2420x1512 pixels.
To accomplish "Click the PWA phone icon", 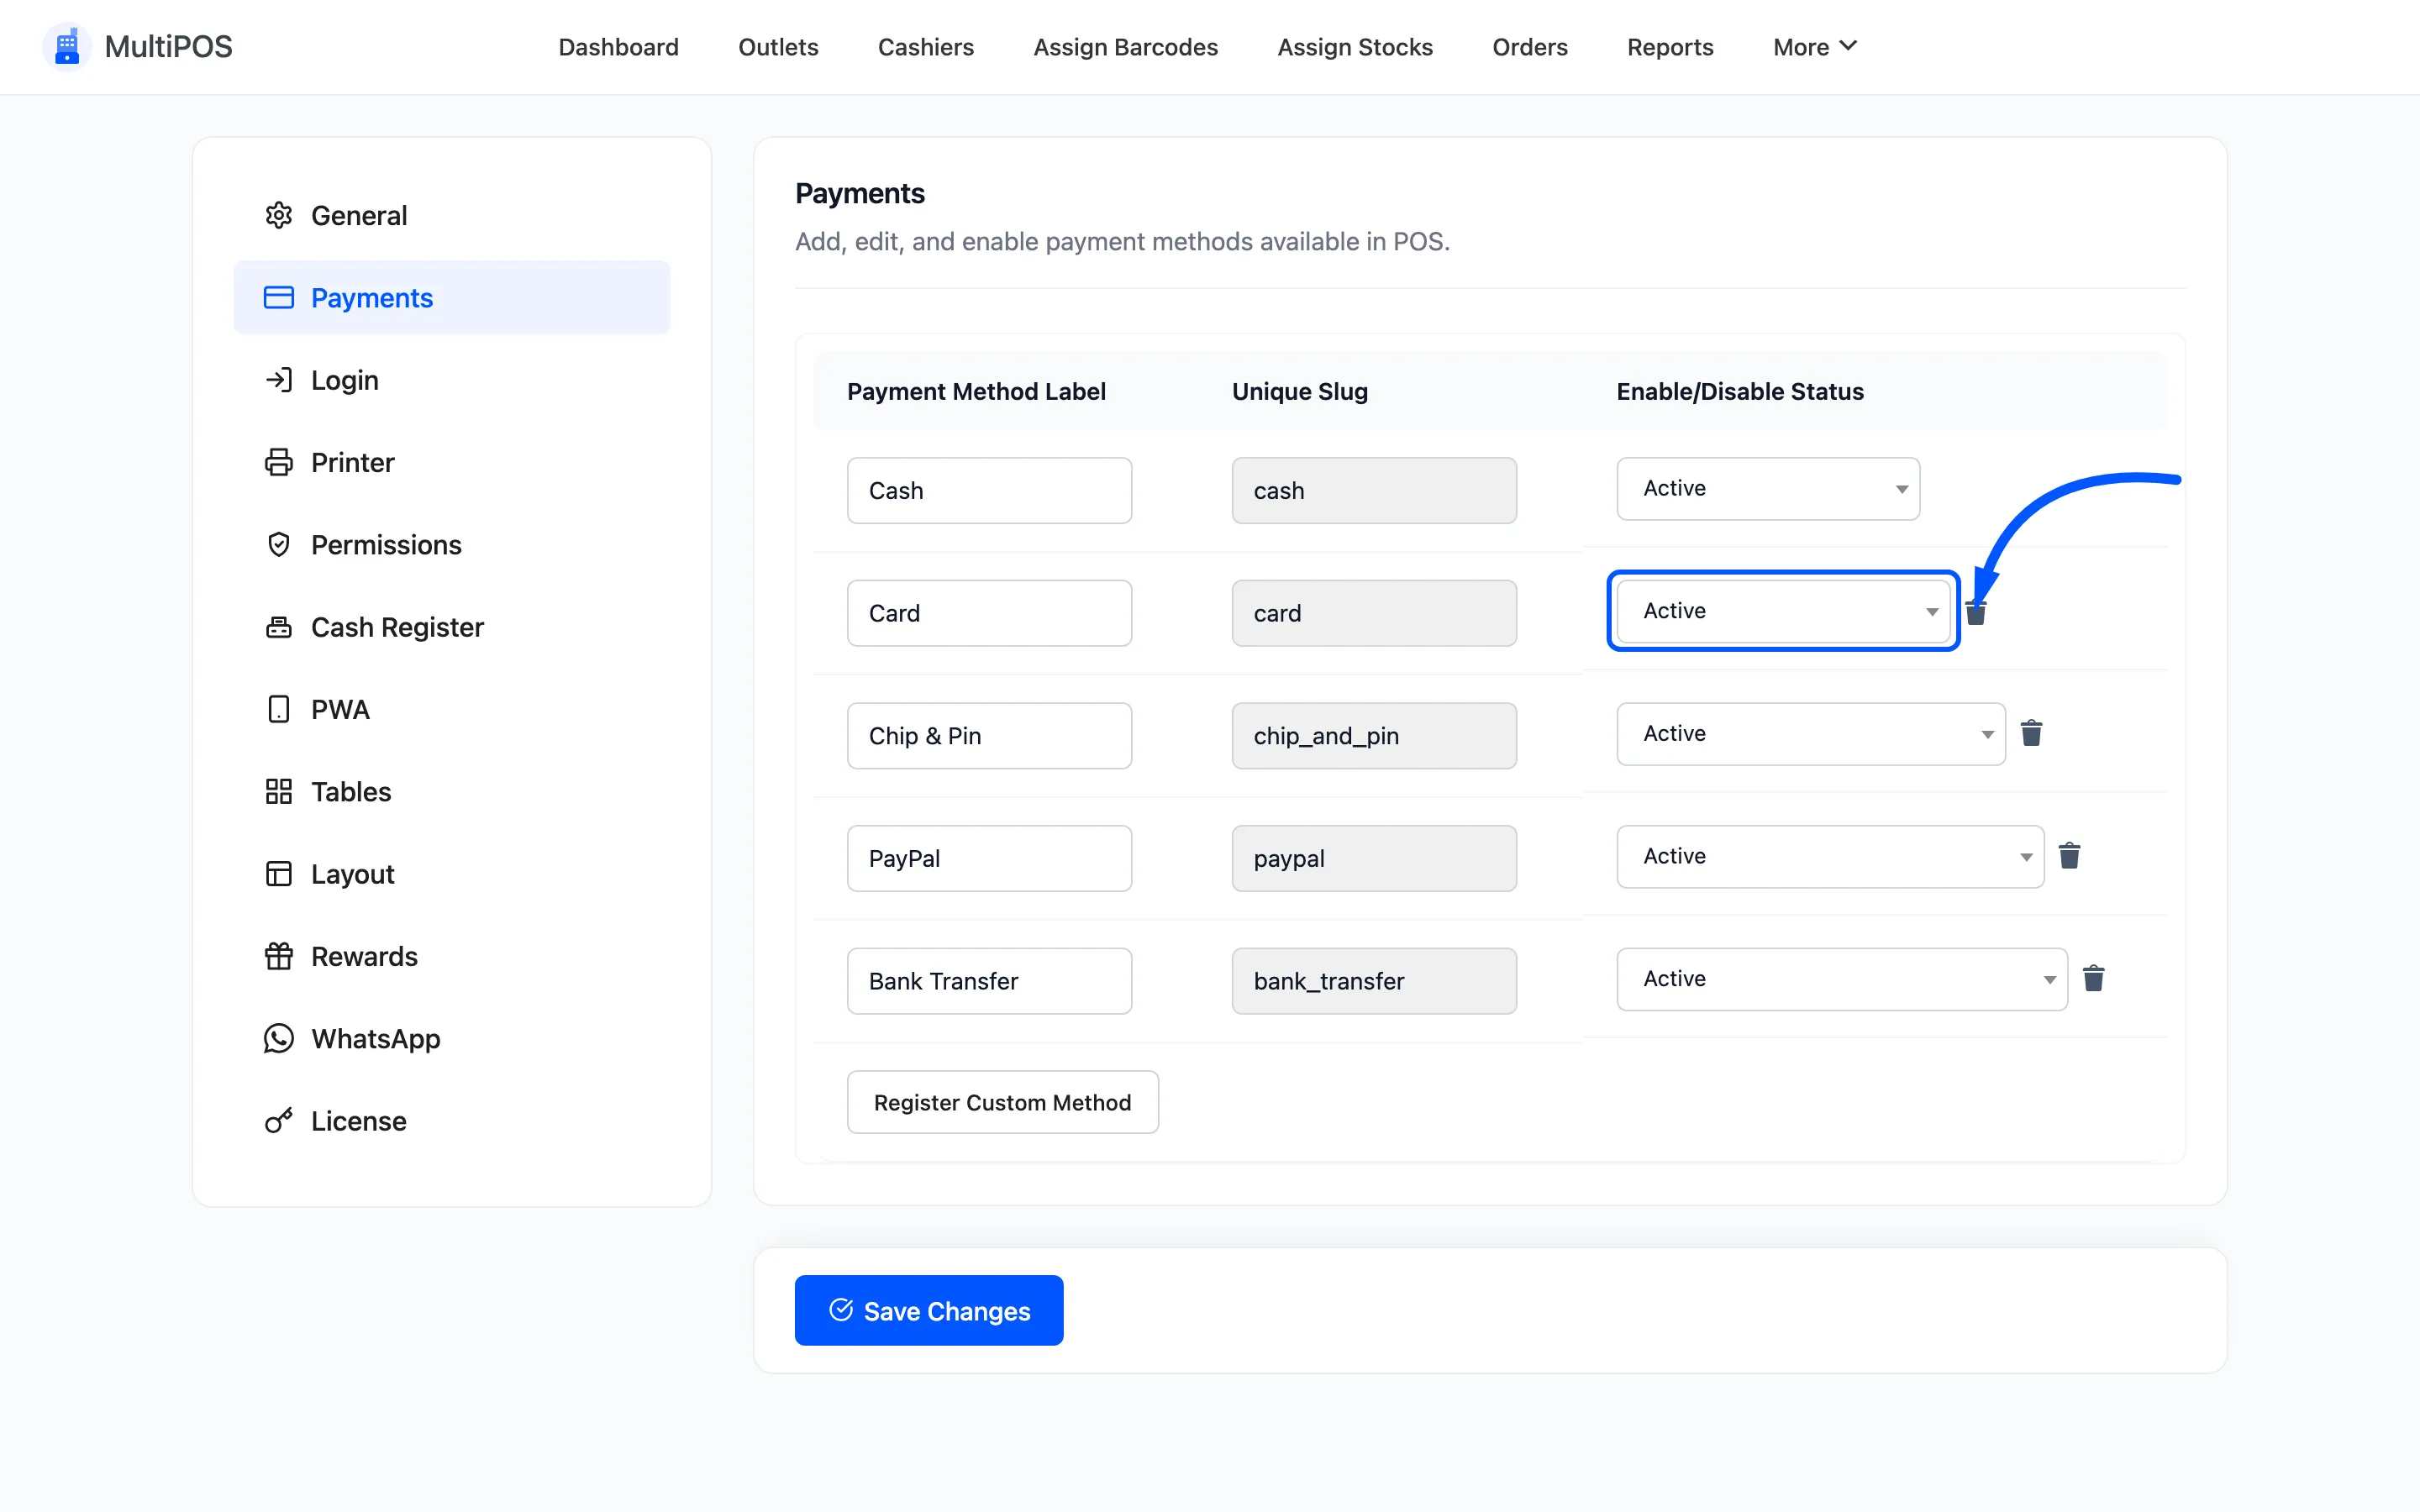I will click(278, 709).
